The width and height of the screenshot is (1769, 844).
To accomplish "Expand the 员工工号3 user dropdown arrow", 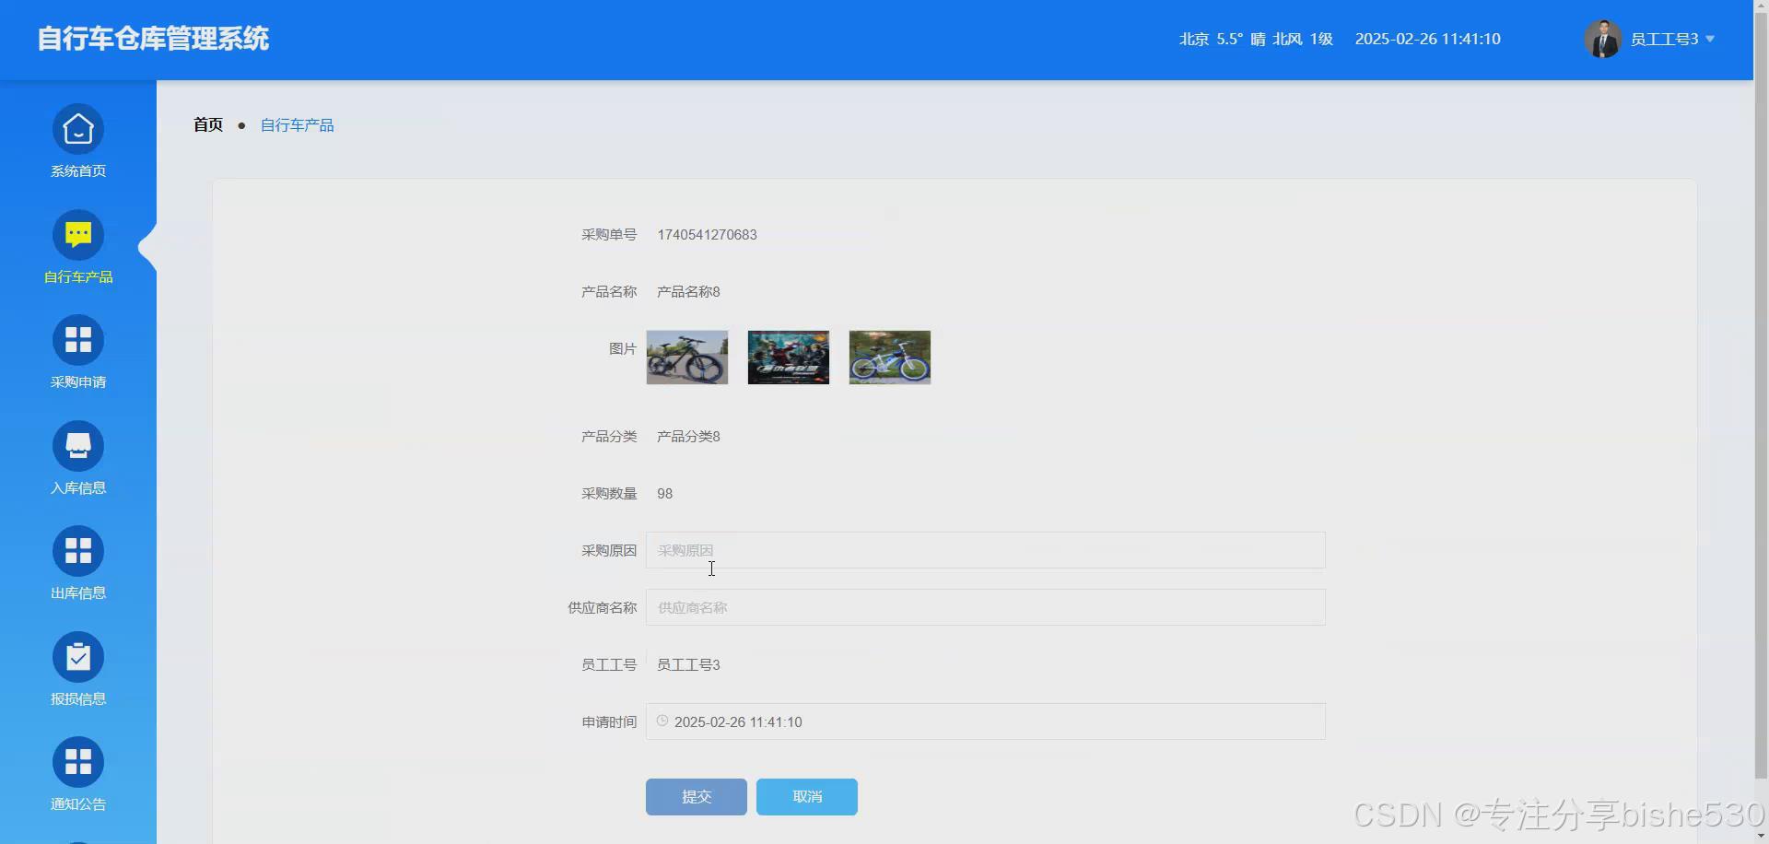I will pos(1710,39).
